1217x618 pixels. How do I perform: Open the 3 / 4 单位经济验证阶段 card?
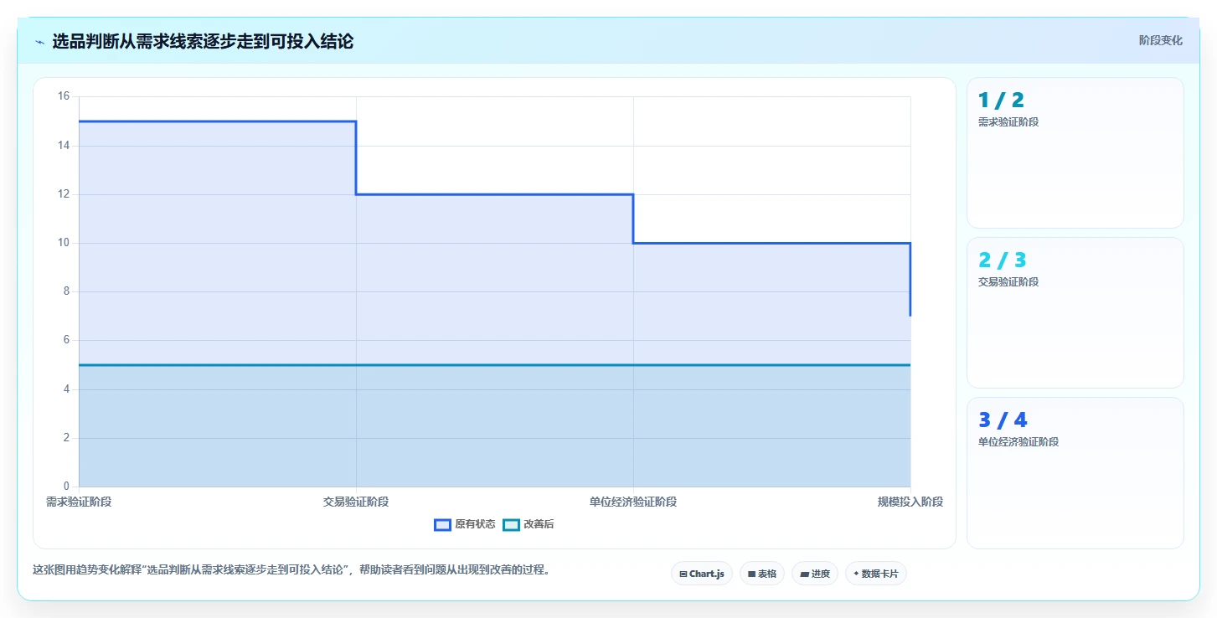point(1075,472)
